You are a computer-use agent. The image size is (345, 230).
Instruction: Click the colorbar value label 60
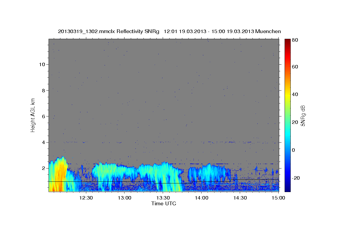tap(295, 67)
